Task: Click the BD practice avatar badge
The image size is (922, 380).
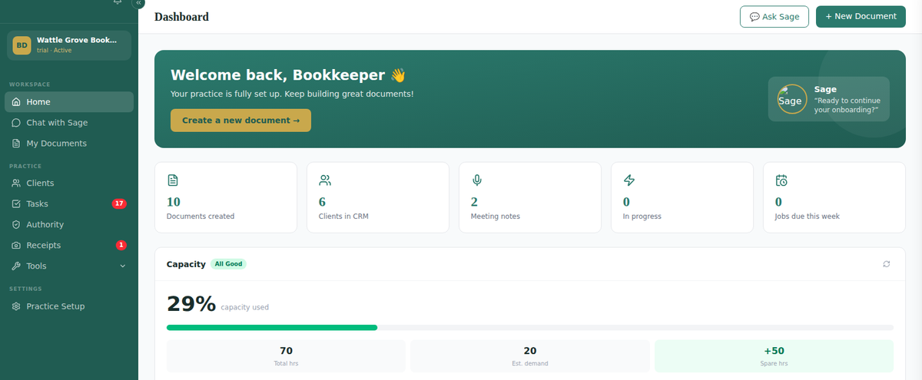Action: click(22, 45)
